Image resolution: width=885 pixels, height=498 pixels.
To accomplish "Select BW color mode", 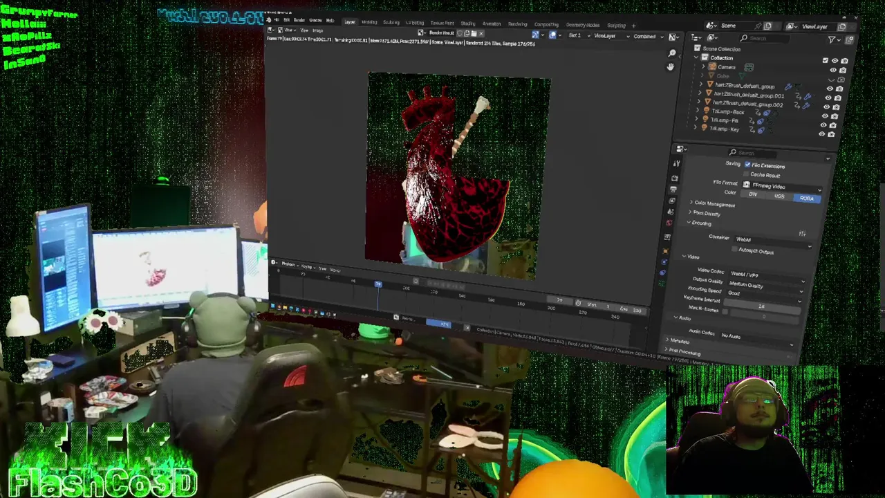I will click(x=753, y=194).
